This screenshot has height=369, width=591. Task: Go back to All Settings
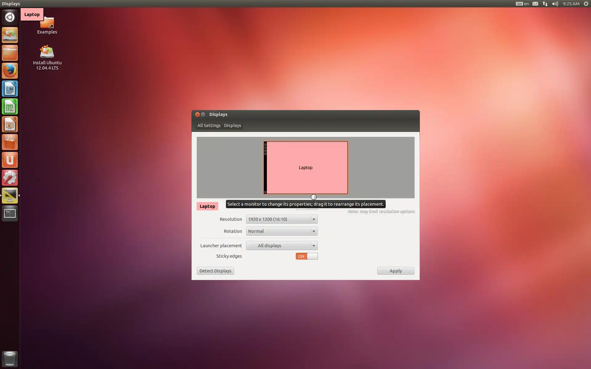pyautogui.click(x=209, y=125)
